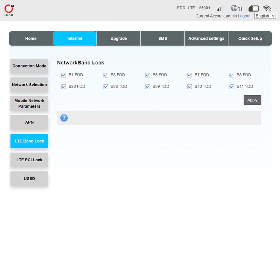
Task: Open the LTE PCI Lock section
Action: coord(29,160)
